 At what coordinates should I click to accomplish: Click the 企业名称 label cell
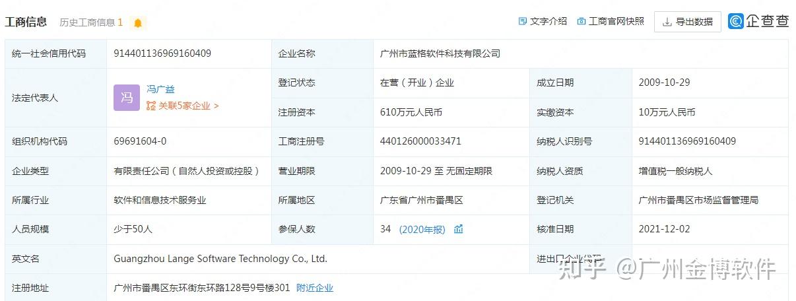tap(322, 53)
